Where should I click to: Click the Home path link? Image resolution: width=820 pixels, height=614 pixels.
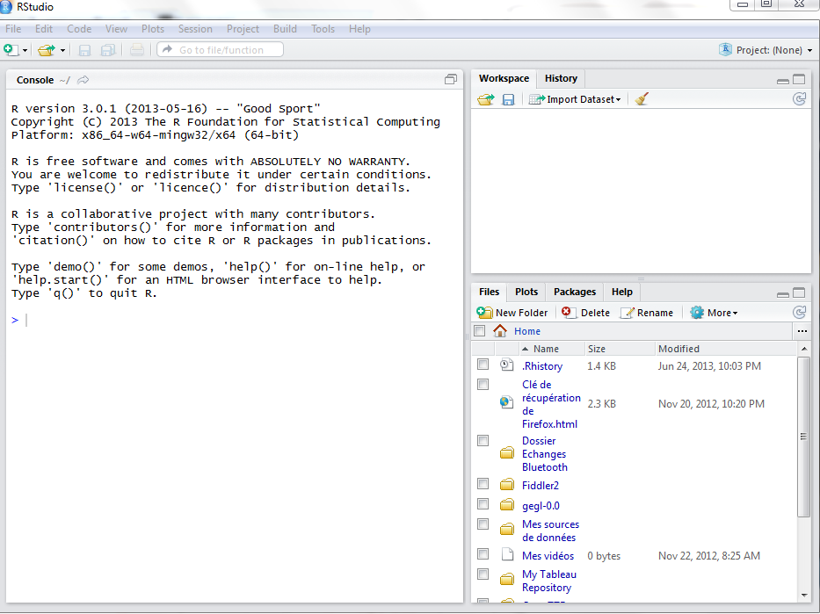coord(527,331)
